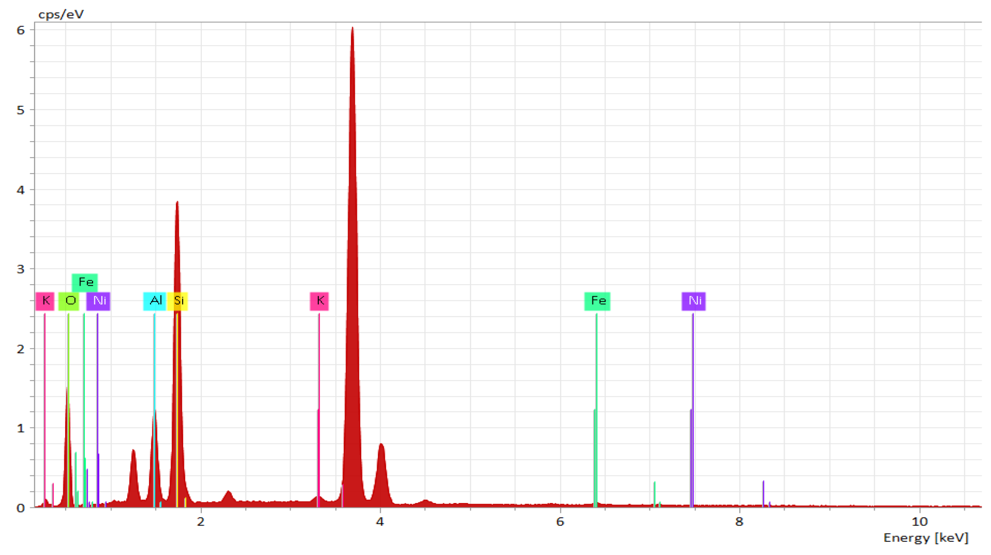This screenshot has height=555, width=991.
Task: Click the green Fe marker line near 7 keV
Action: [x=654, y=494]
